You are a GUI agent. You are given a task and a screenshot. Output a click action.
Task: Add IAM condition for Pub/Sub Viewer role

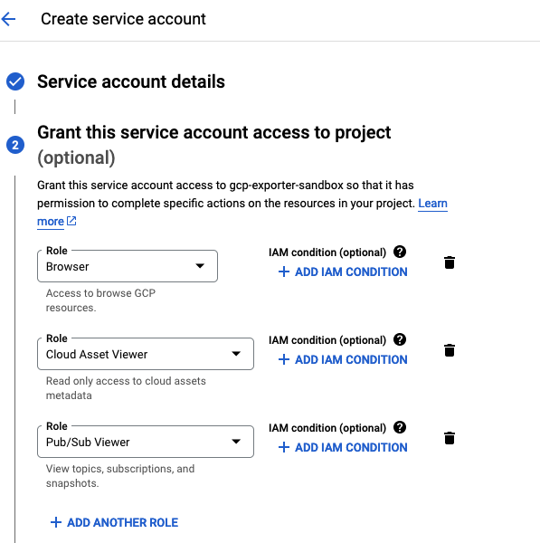pos(343,447)
